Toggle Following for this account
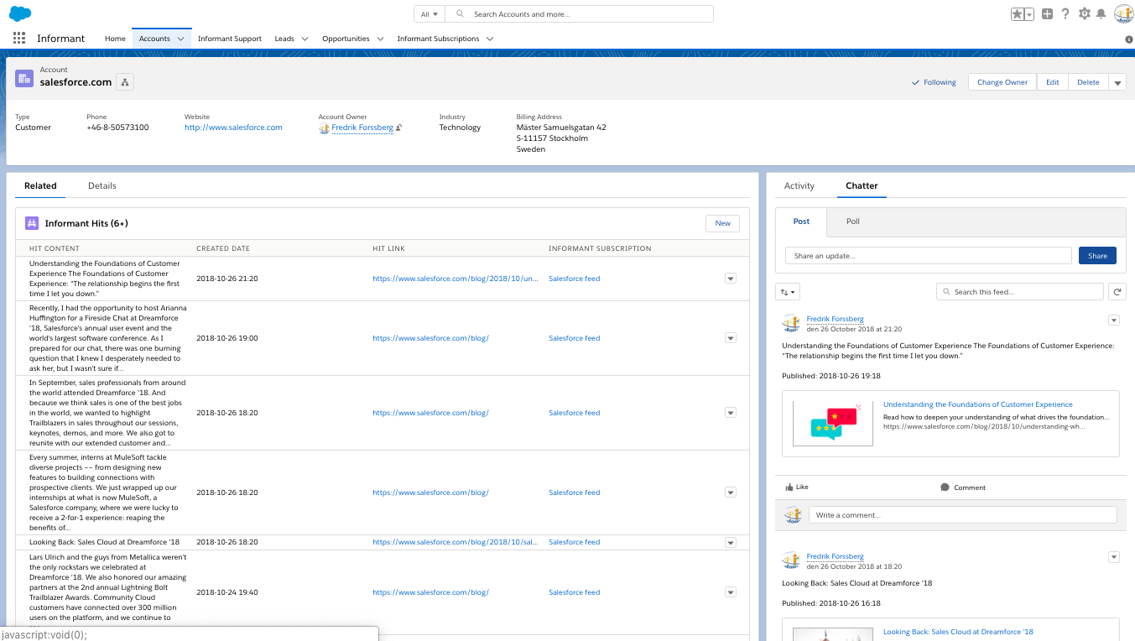The image size is (1135, 641). (x=933, y=81)
